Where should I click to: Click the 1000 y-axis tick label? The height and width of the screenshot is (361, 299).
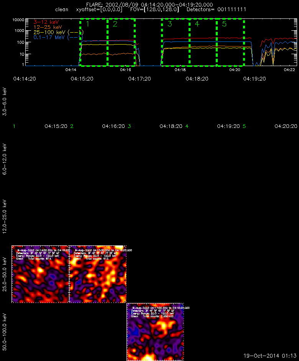point(20,31)
